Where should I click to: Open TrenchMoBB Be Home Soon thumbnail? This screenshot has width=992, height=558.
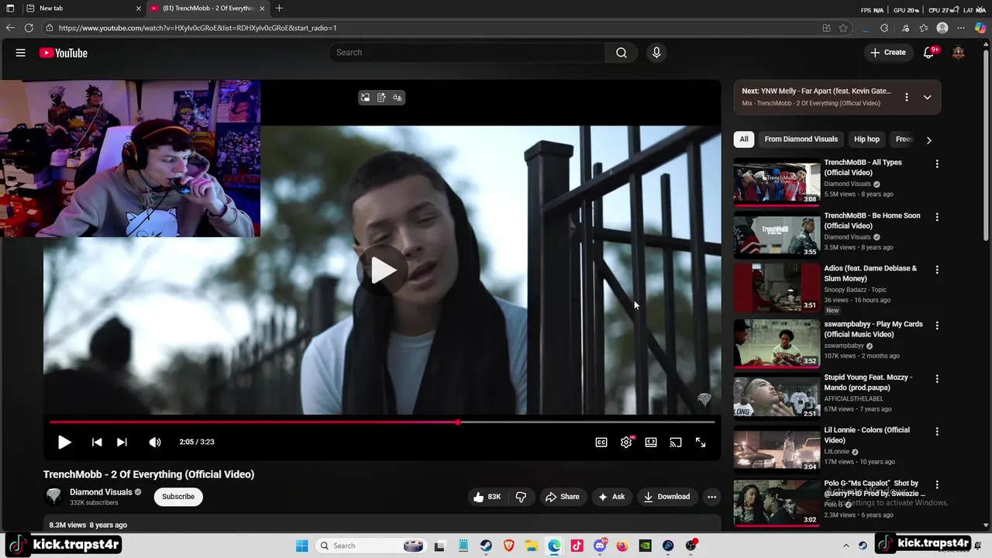[777, 235]
